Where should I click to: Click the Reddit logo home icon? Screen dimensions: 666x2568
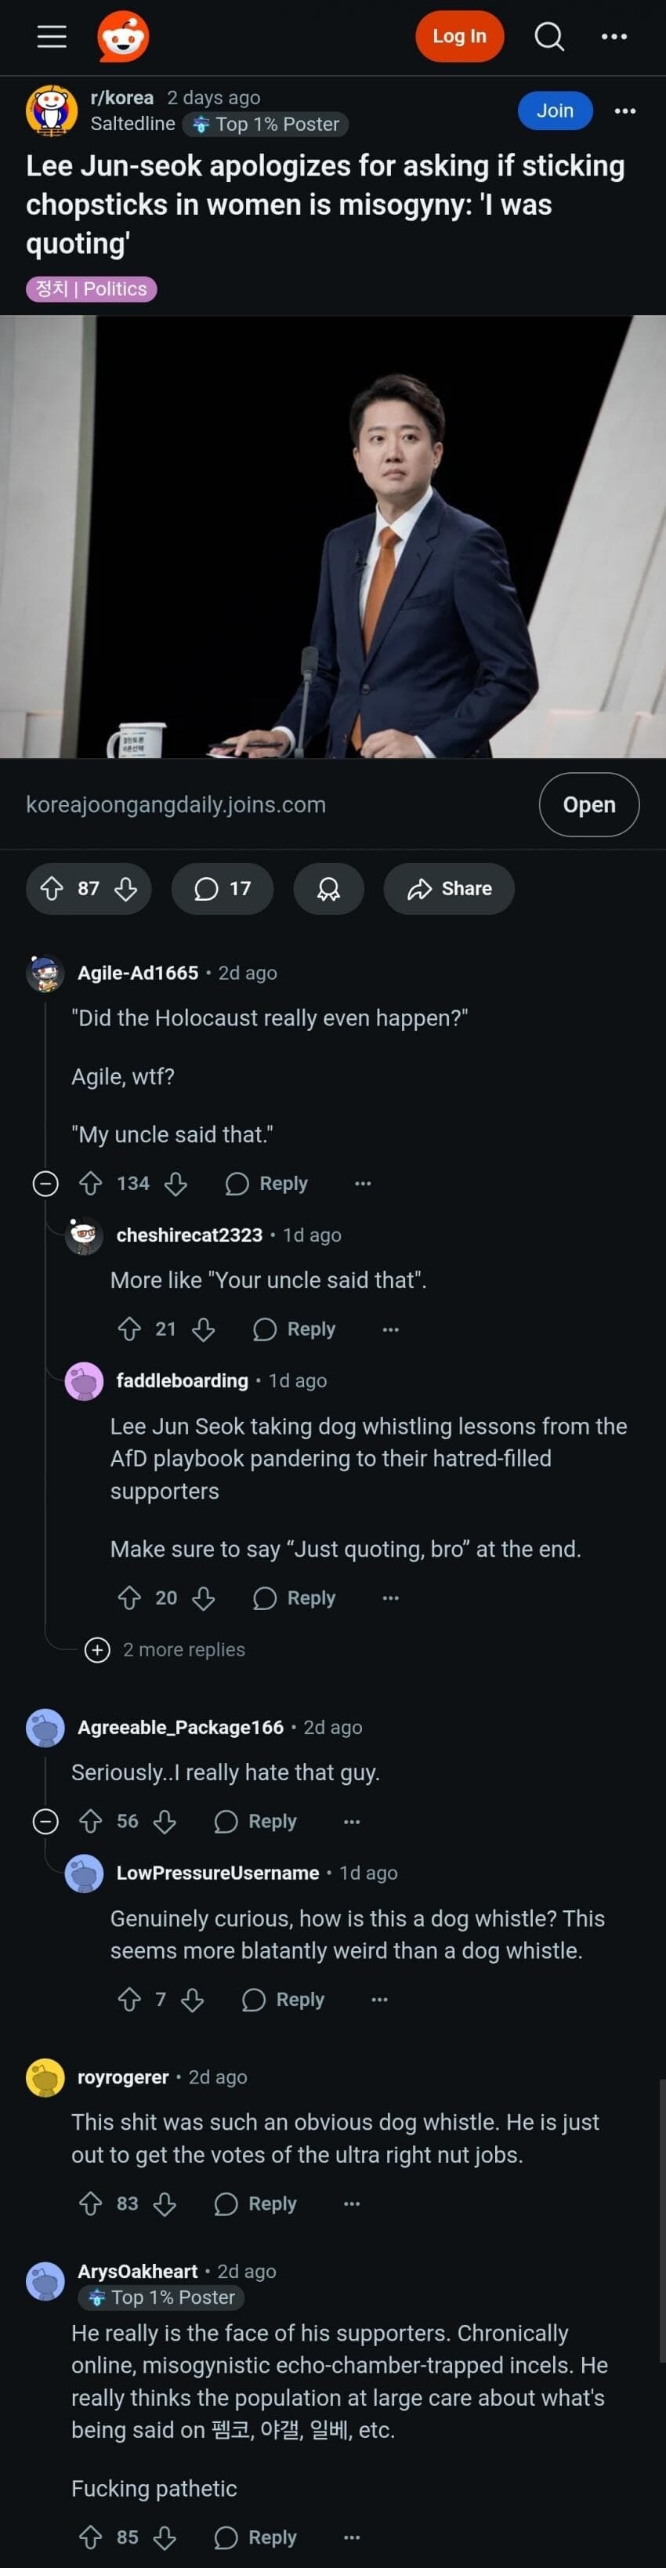[123, 37]
